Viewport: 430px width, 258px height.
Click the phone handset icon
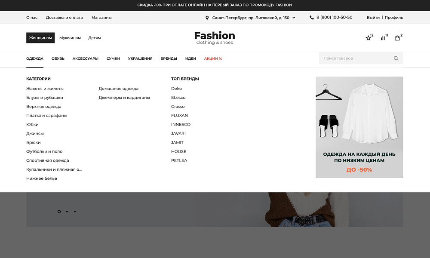tap(311, 17)
